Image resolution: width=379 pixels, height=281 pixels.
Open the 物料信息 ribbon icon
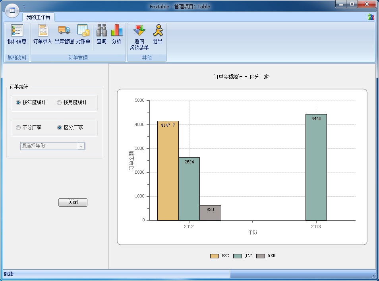[x=17, y=34]
